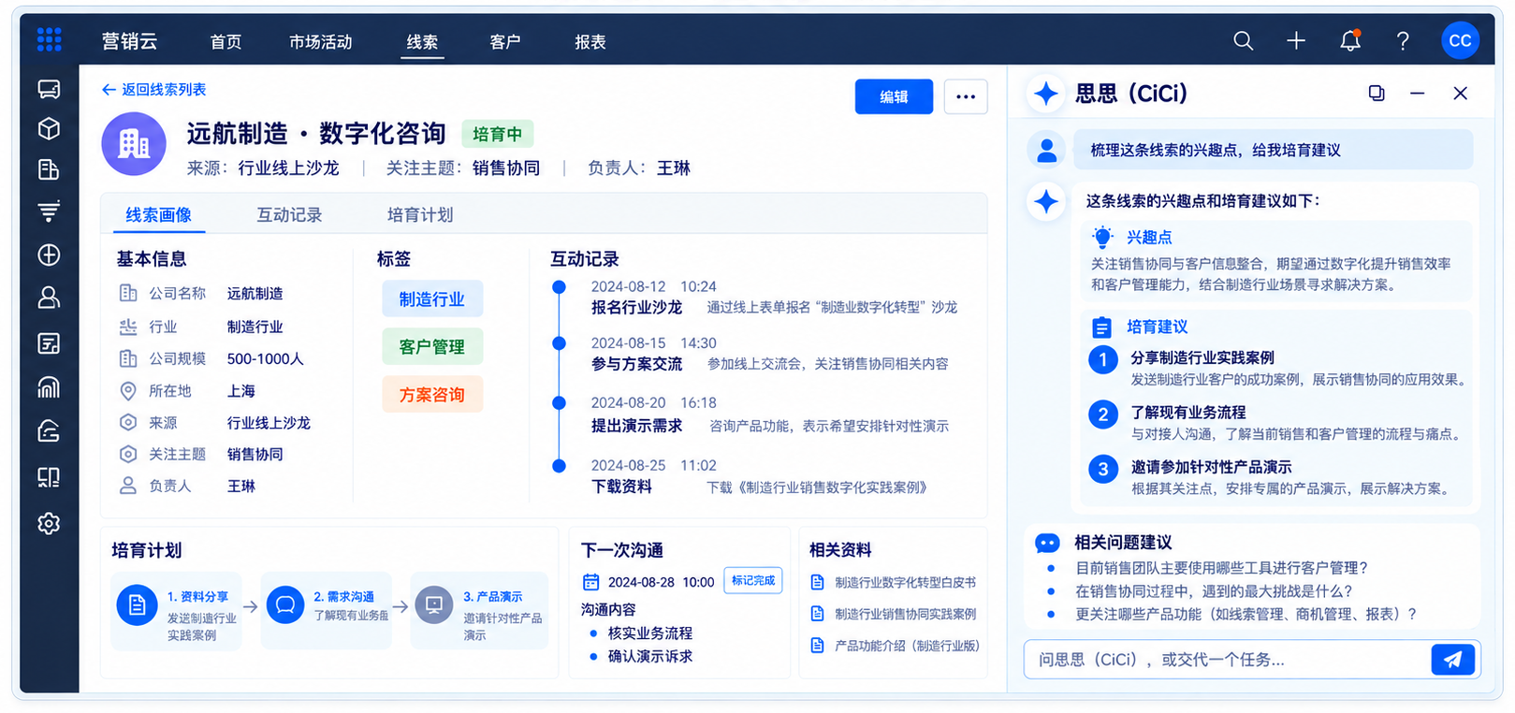Click the building document sidebar icon

(x=49, y=169)
